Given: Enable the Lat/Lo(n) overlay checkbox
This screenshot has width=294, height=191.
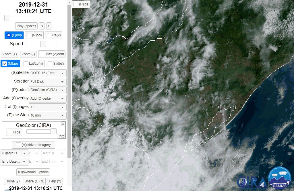Looking at the screenshot, I should [x=33, y=64].
